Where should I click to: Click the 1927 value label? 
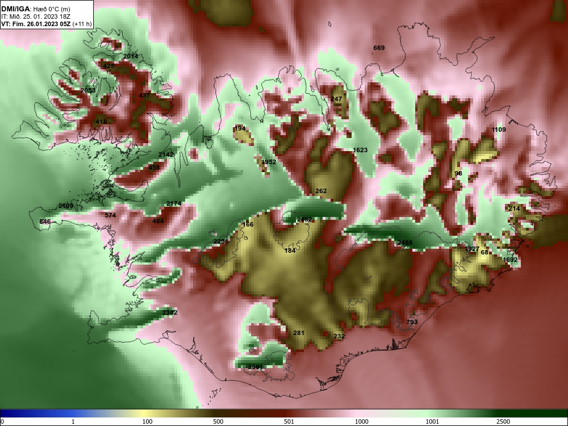coord(472,249)
